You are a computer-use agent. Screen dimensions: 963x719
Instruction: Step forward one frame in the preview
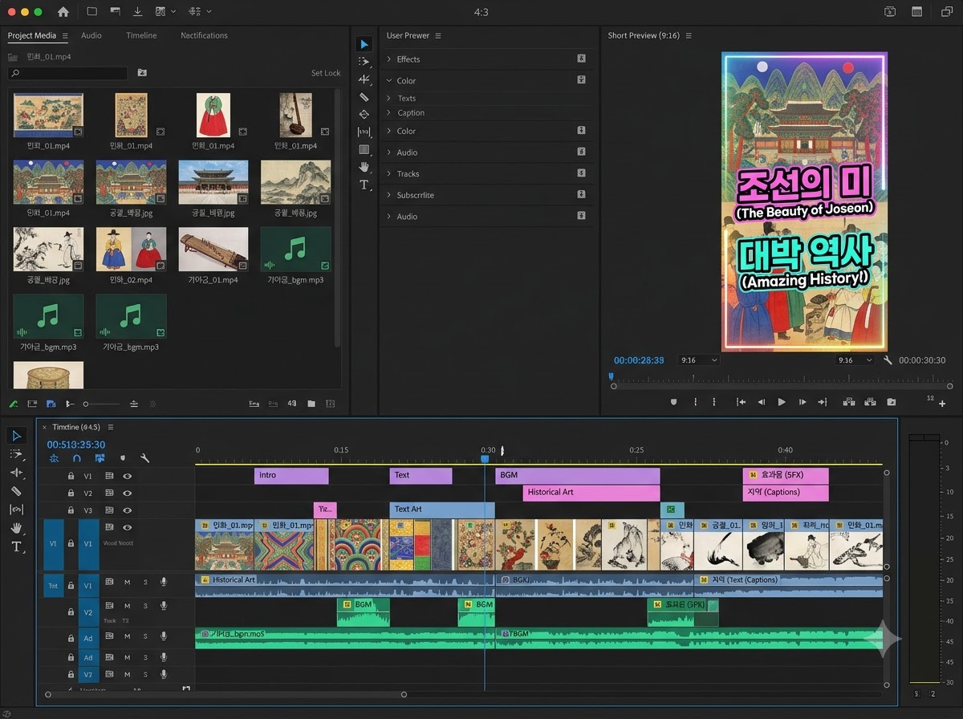click(802, 402)
